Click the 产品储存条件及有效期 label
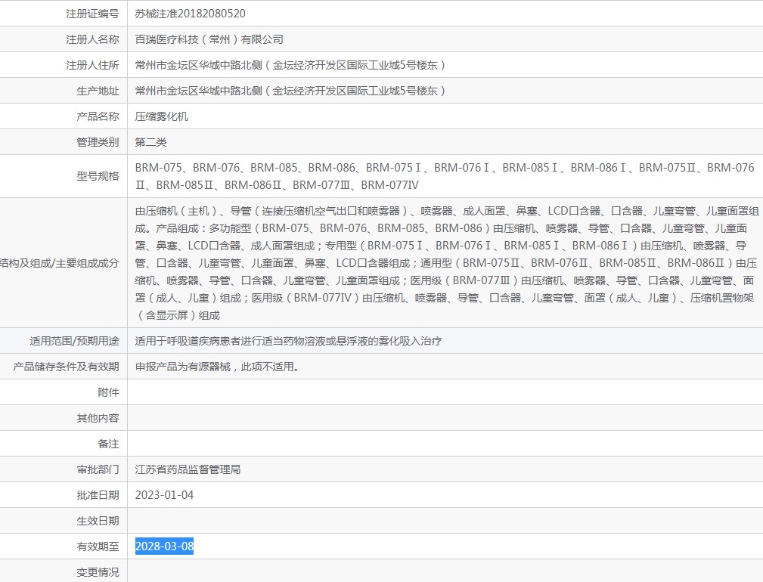Viewport: 763px width, 582px height. pos(67,367)
